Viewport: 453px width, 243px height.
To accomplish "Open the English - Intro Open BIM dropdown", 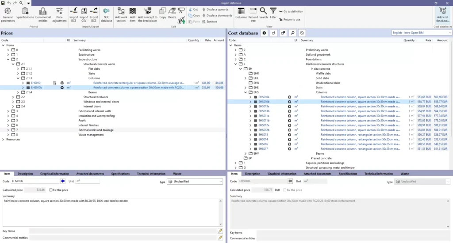I will click(421, 33).
